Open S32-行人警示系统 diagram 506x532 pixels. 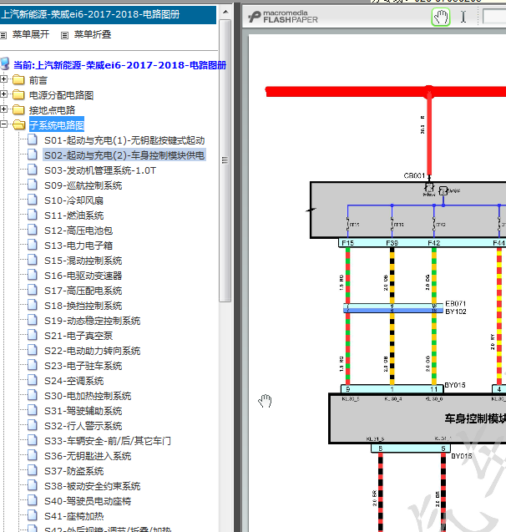(83, 426)
